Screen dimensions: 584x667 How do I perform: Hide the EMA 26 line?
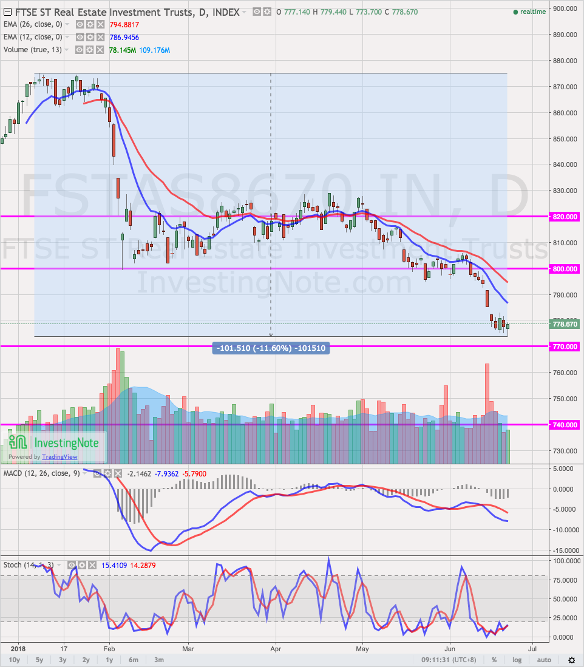(x=80, y=24)
